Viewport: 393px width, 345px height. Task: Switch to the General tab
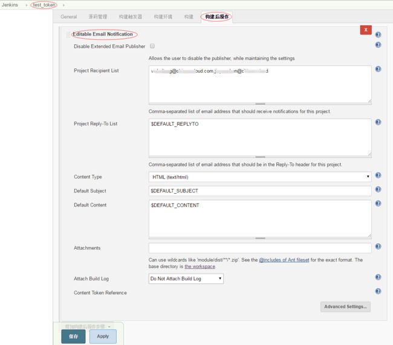click(69, 17)
